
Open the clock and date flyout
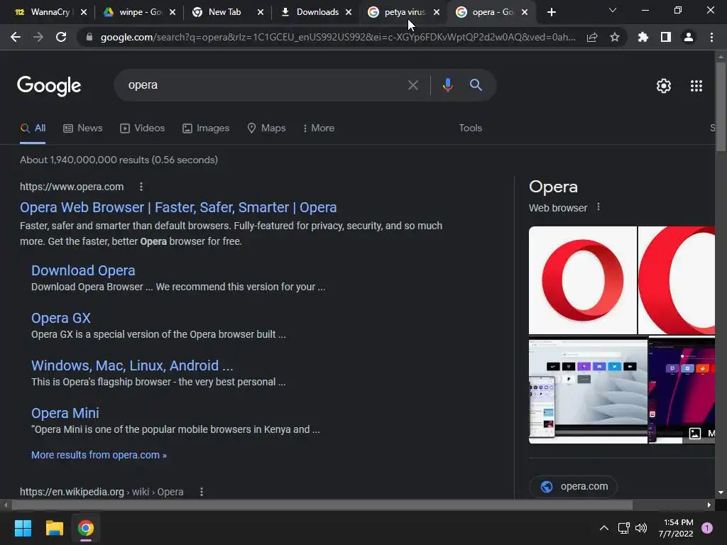(x=676, y=528)
